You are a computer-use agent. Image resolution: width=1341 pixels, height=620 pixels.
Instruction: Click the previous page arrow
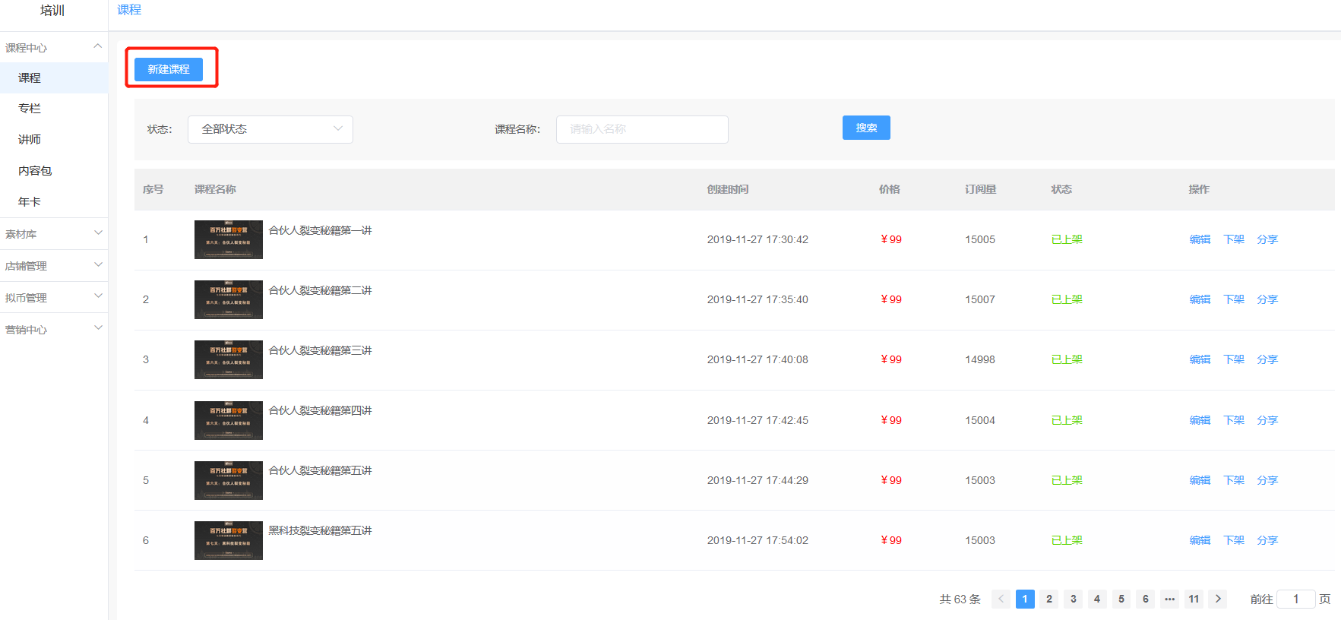[1001, 599]
